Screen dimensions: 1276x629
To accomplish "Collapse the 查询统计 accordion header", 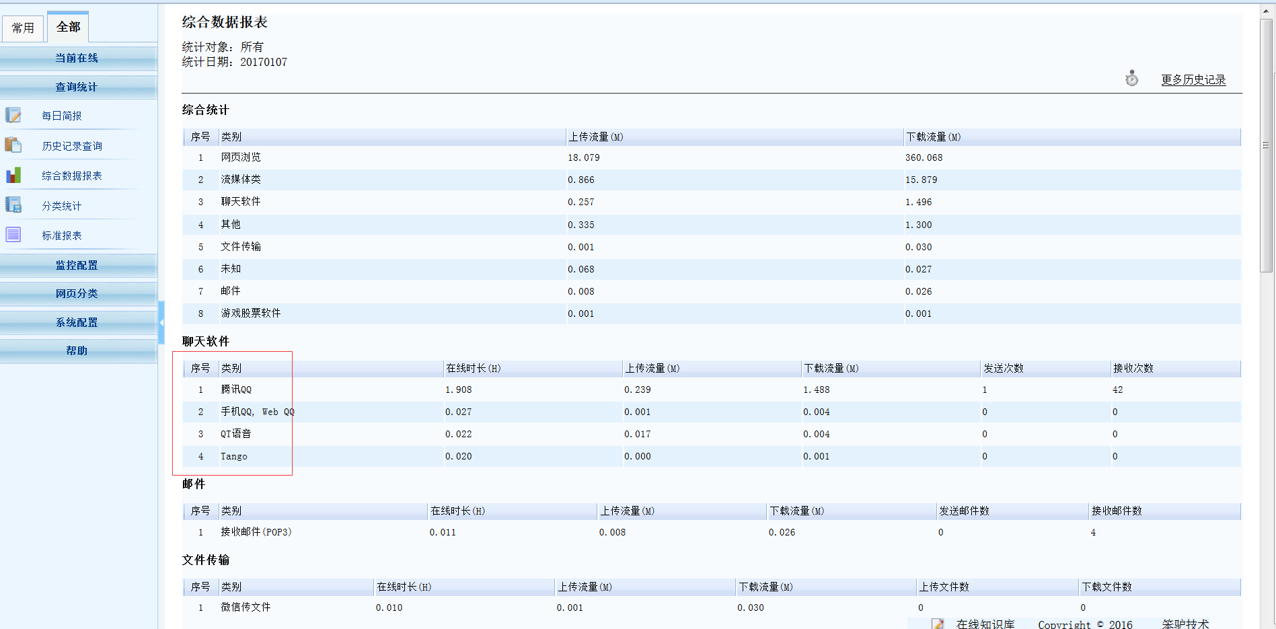I will click(x=77, y=87).
